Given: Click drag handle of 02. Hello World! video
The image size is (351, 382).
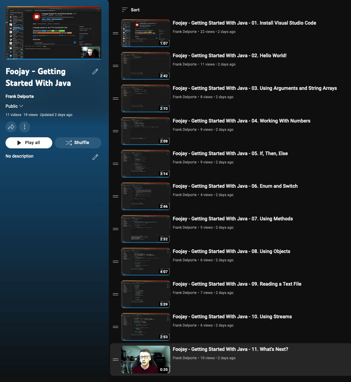Looking at the screenshot, I should [x=116, y=66].
